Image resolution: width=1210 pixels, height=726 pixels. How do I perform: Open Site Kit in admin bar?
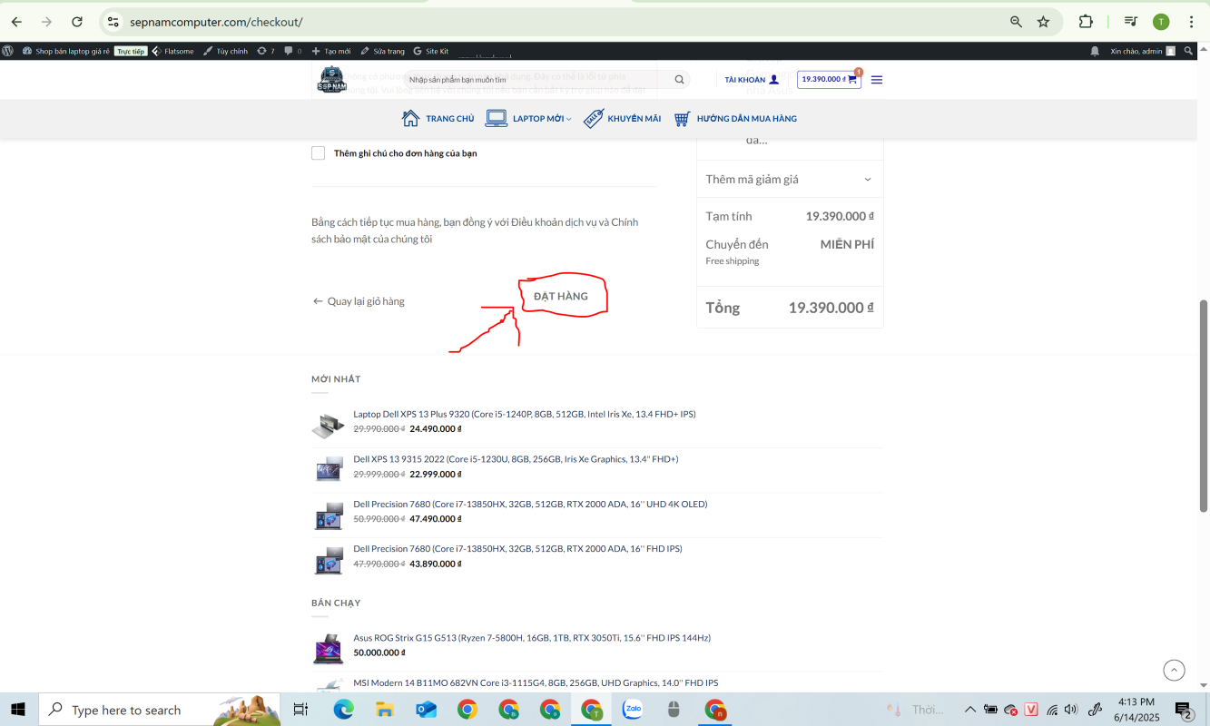coord(431,51)
